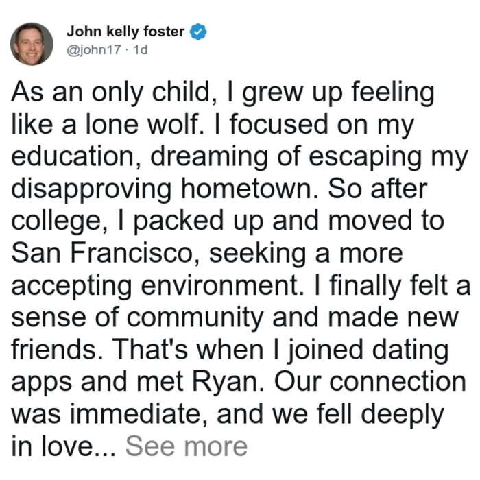The width and height of the screenshot is (480, 480).
Task: Open the 1d timestamp permalink
Action: pyautogui.click(x=141, y=50)
